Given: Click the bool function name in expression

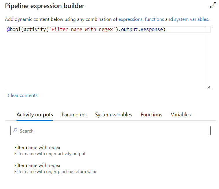Looking at the screenshot, I should click(15, 30).
